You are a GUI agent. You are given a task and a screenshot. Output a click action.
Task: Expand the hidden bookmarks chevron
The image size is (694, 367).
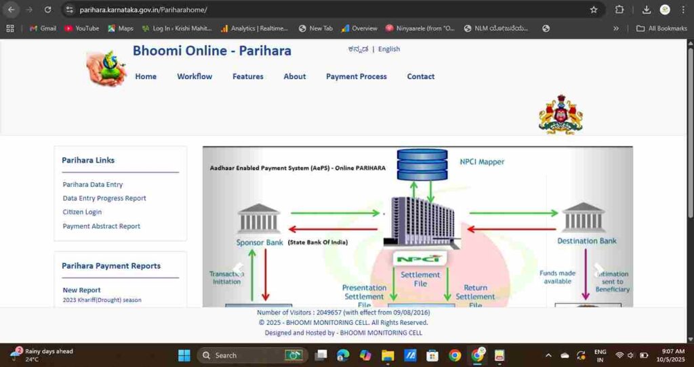[x=616, y=28]
